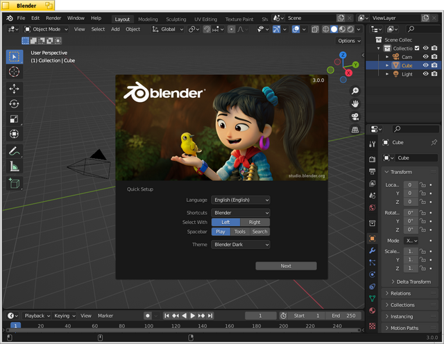Image resolution: width=444 pixels, height=344 pixels.
Task: Click the Next button
Action: pos(286,266)
